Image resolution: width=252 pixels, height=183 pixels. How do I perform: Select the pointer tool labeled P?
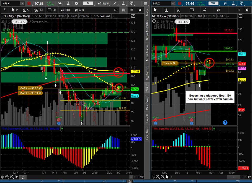pos(15,10)
